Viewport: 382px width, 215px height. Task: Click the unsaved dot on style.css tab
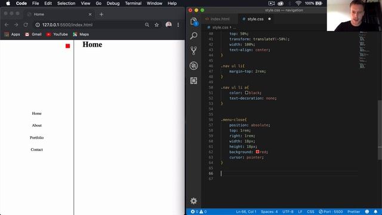[269, 19]
